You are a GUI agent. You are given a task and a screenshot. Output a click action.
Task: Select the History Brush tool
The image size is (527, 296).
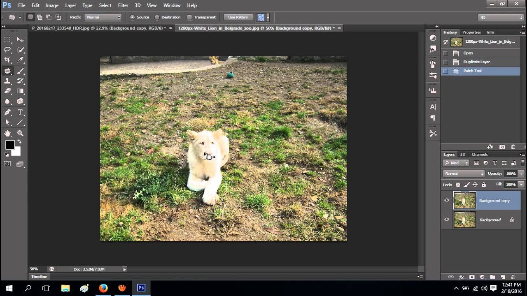[20, 81]
